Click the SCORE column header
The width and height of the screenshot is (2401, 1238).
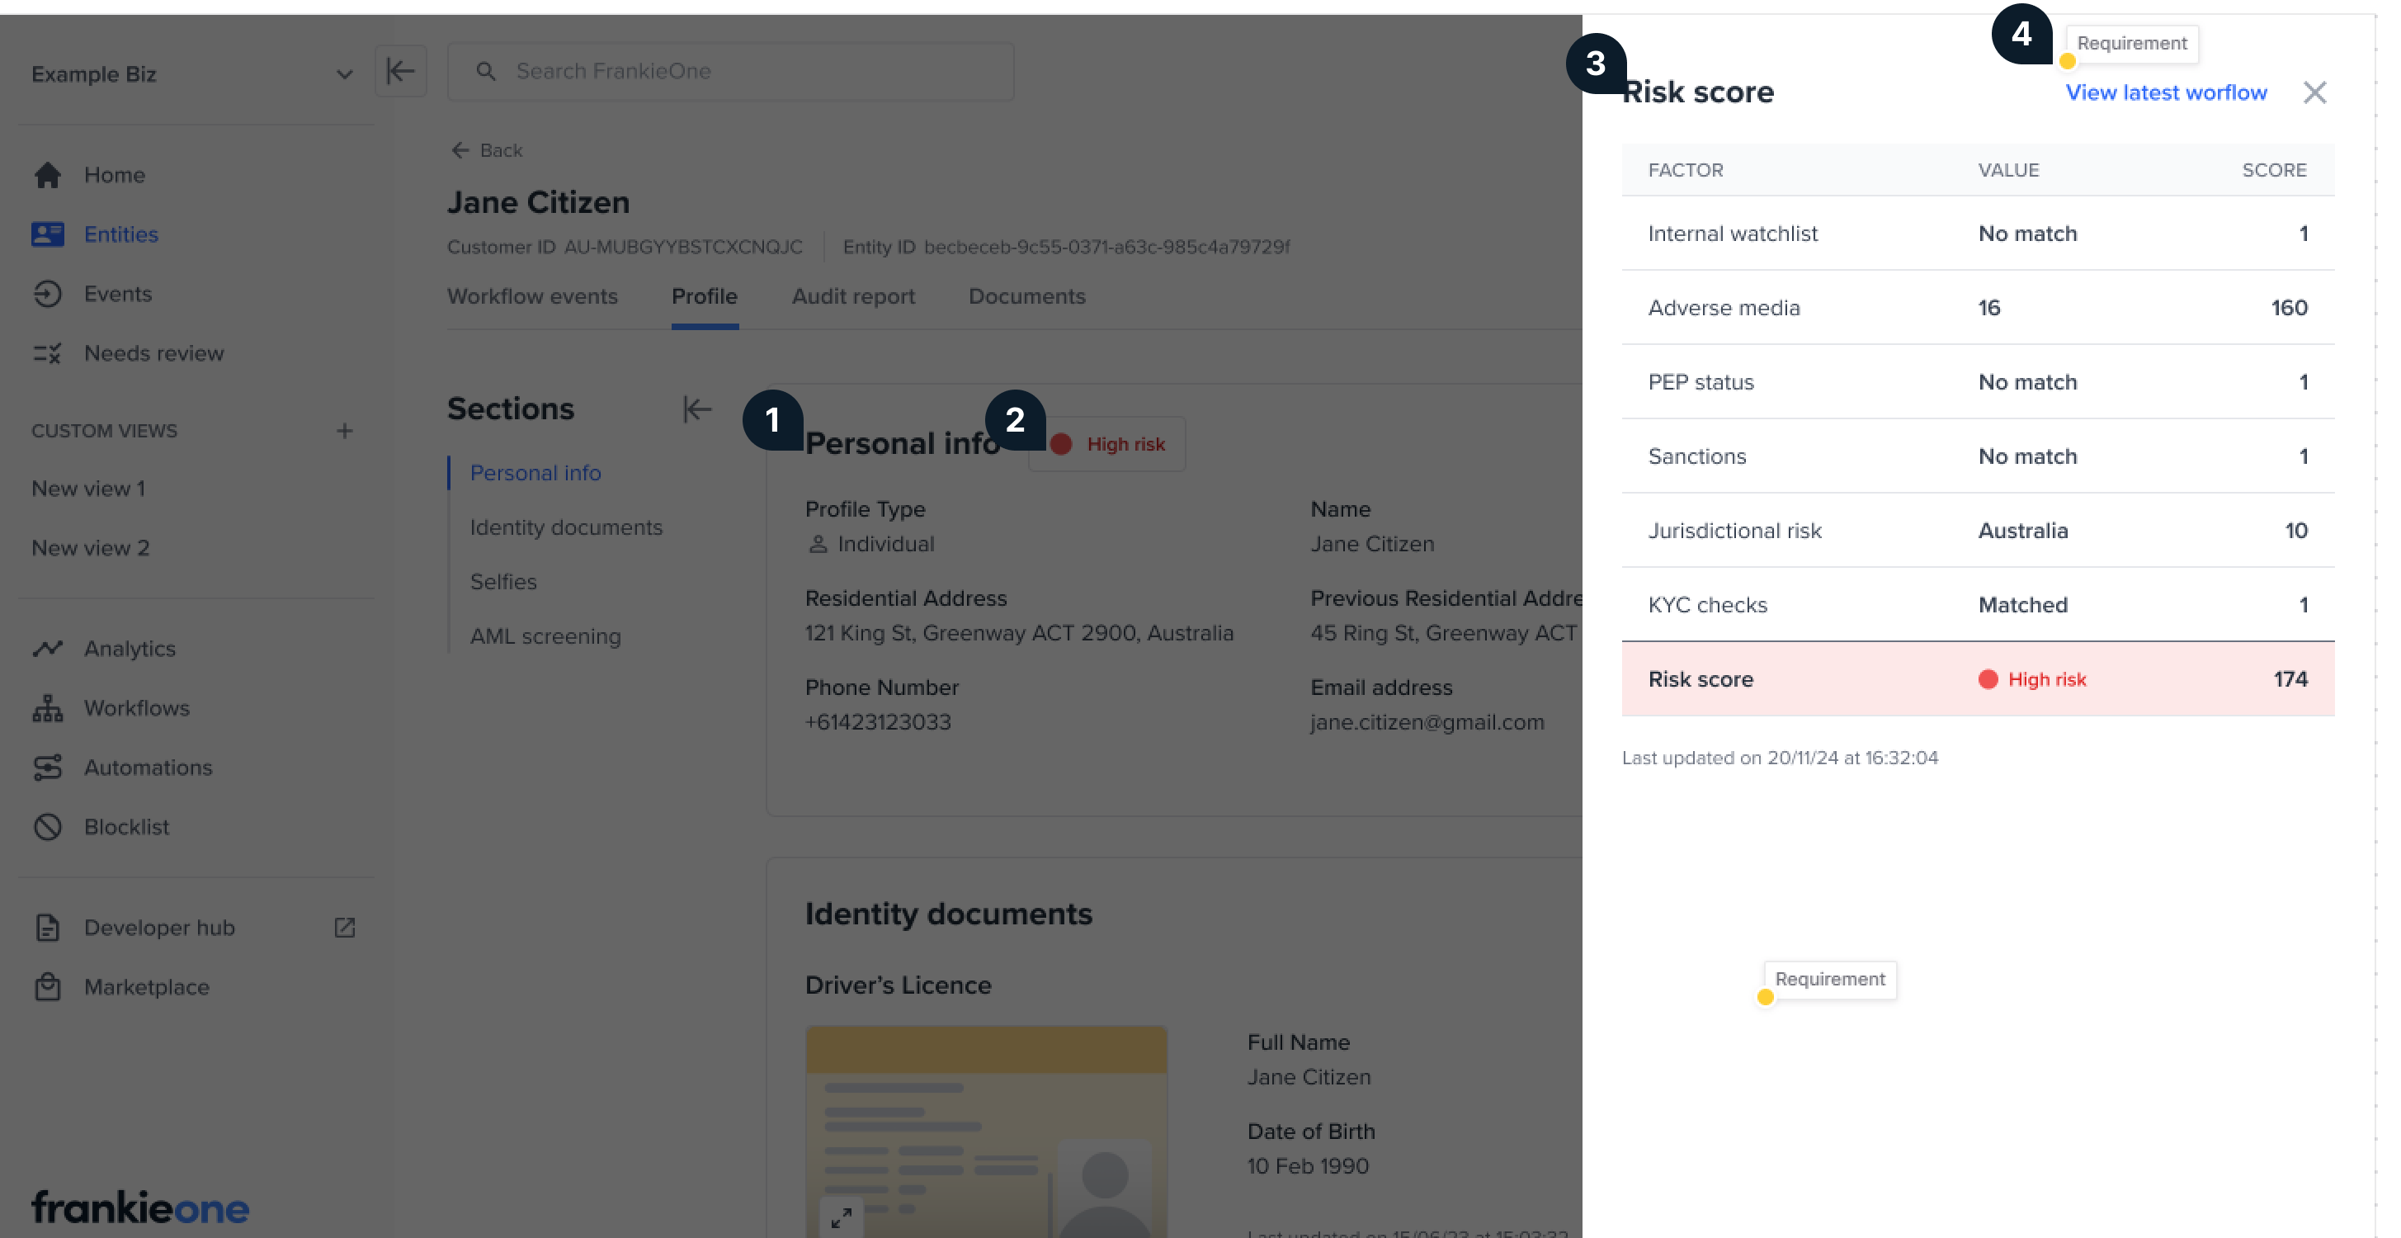pos(2274,170)
